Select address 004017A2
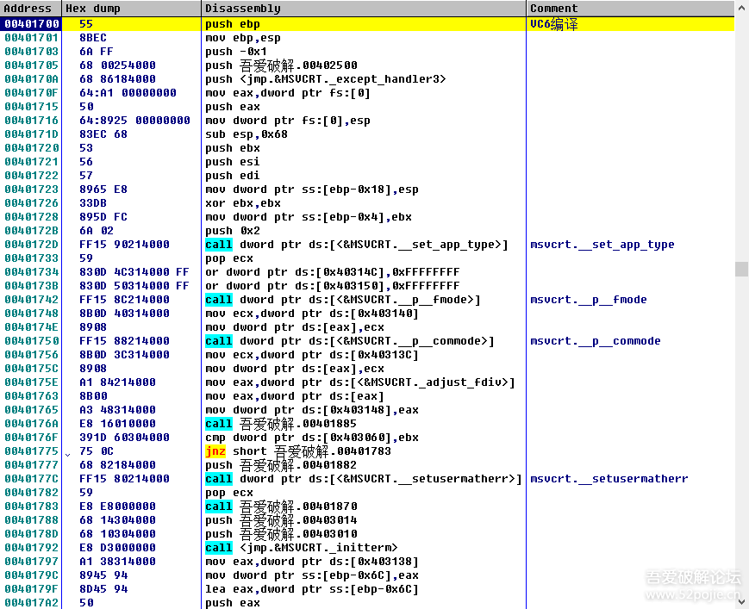This screenshot has height=609, width=749. pyautogui.click(x=32, y=603)
